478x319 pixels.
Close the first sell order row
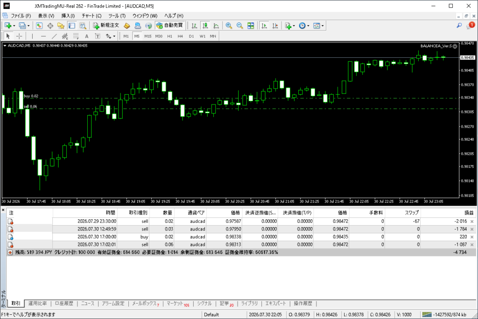pos(472,222)
